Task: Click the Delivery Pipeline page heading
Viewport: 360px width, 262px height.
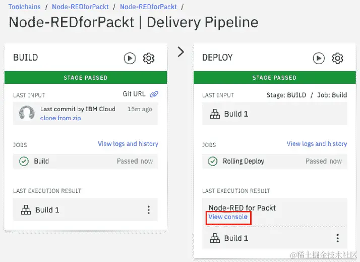Action: (x=134, y=23)
